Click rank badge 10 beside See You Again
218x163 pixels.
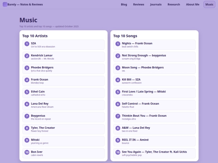tap(118, 152)
